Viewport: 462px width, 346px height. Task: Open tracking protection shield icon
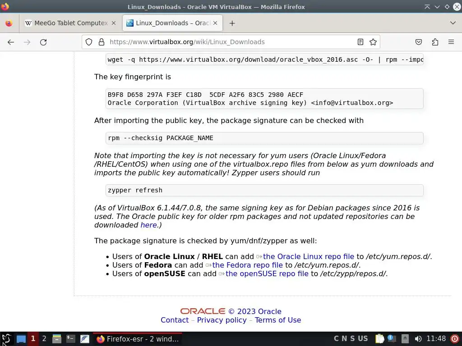[x=89, y=42]
